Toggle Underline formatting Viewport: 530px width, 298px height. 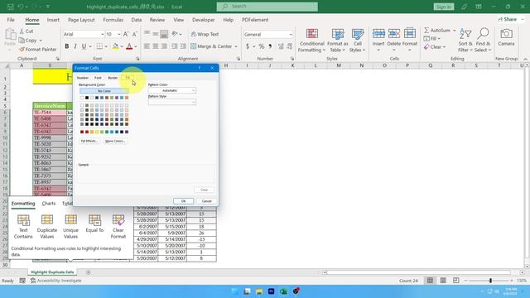[84, 46]
